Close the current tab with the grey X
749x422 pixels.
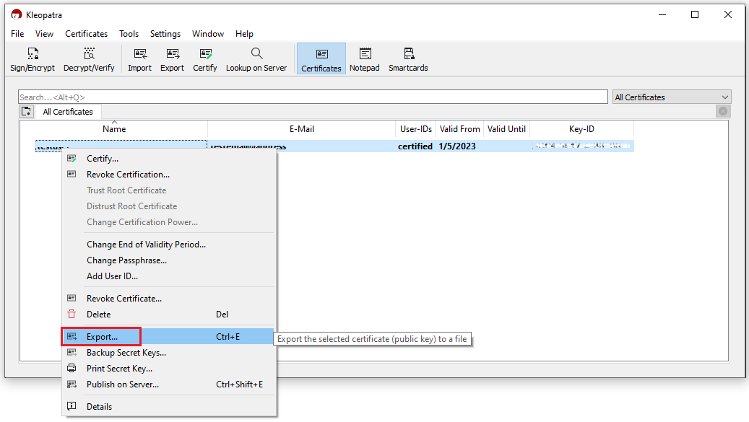723,111
